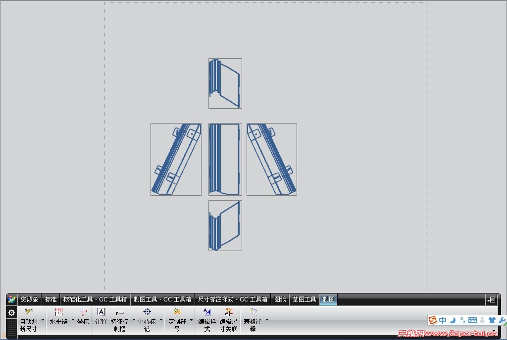Toggle the moon half-width mode icon
507x340 pixels.
tap(453, 320)
